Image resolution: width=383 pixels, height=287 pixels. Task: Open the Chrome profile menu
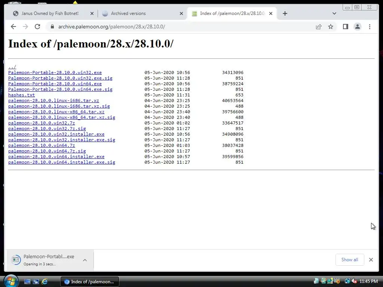pos(357,27)
